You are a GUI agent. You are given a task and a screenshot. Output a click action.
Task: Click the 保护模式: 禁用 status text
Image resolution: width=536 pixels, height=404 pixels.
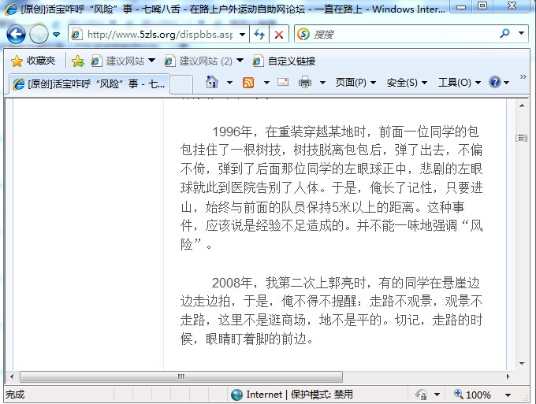coord(322,395)
